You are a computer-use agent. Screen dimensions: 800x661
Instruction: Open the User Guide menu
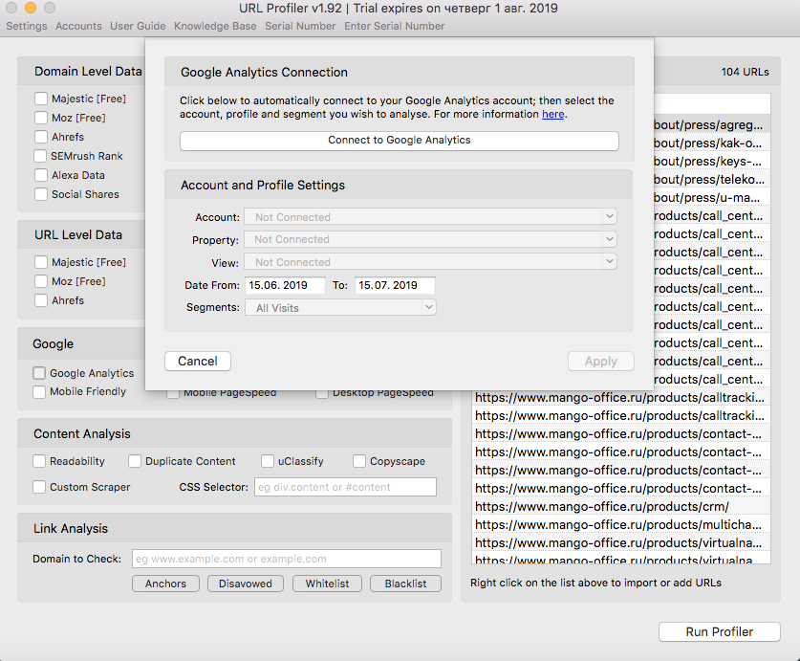tap(138, 26)
